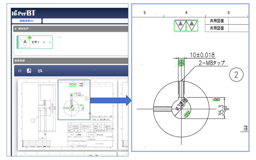Image resolution: width=256 pixels, height=160 pixels.
Task: Click the highlighted double-triangle symbol in zoomed header
Action: (186, 25)
